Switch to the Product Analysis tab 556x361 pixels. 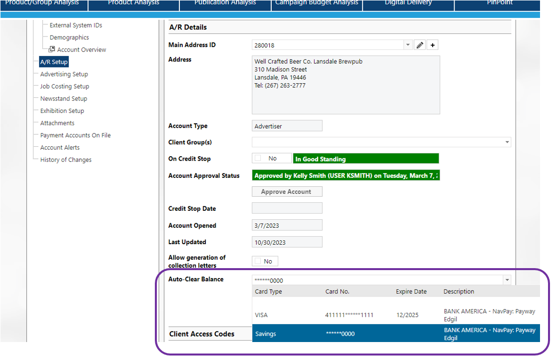(133, 4)
